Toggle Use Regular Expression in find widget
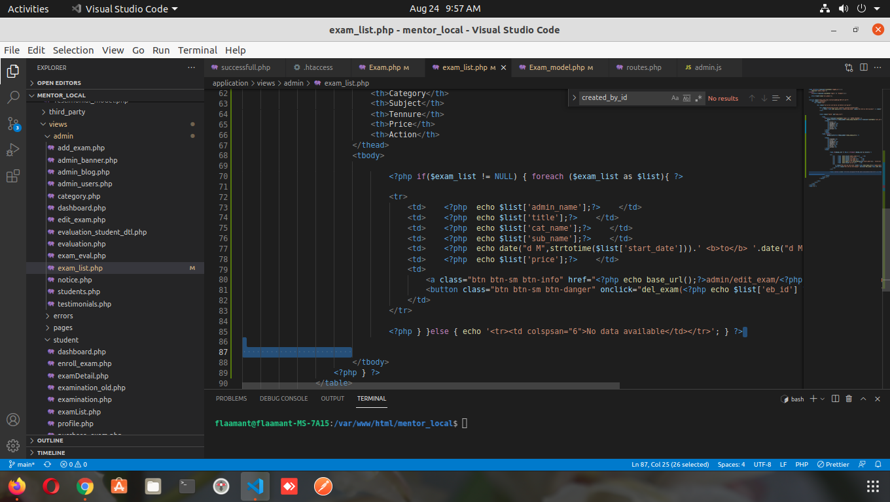Screen dimensions: 890x502 click(x=698, y=98)
